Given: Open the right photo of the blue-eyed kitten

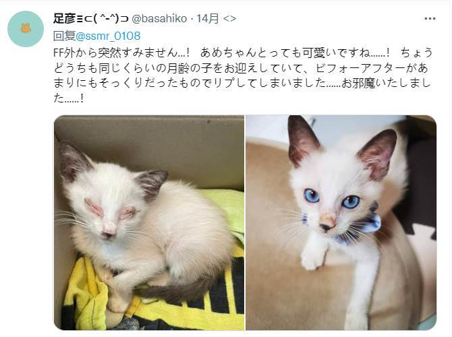Looking at the screenshot, I should 341,222.
